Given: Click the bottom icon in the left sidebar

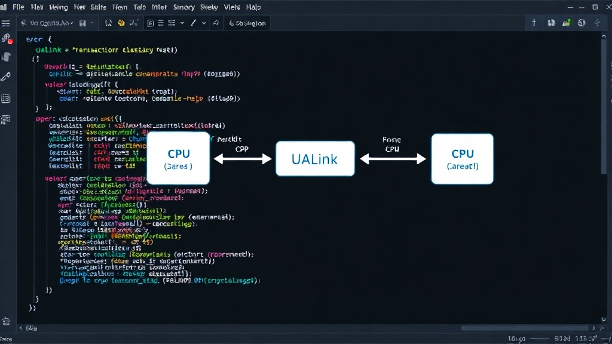Looking at the screenshot, I should pyautogui.click(x=6, y=321).
